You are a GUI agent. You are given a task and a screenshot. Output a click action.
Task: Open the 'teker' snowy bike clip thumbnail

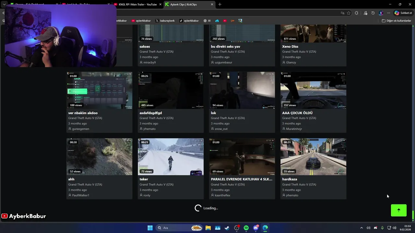tap(171, 157)
